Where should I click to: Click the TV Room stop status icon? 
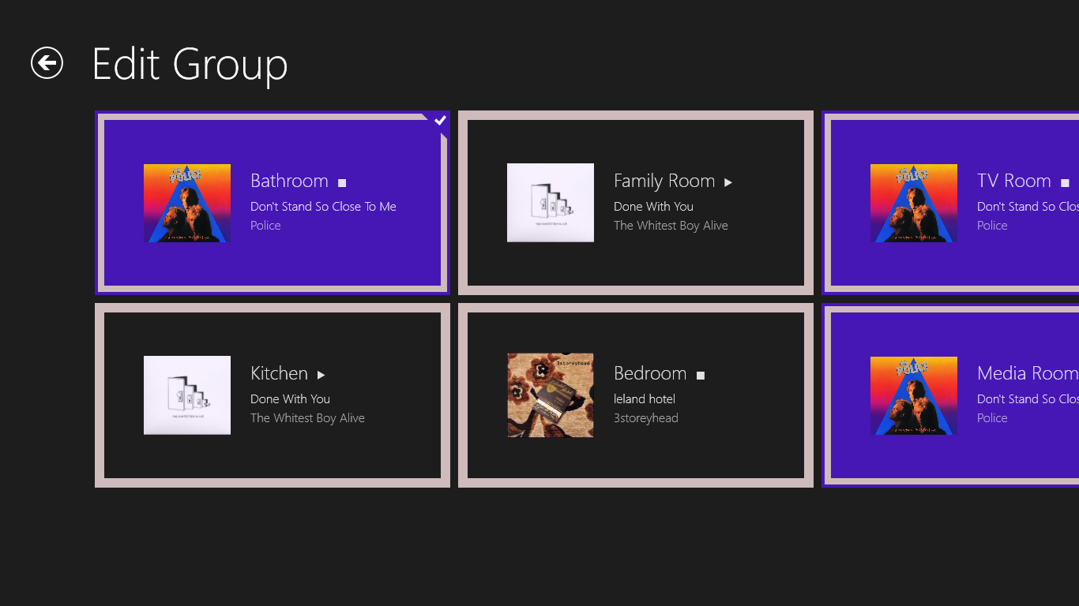coord(1065,183)
